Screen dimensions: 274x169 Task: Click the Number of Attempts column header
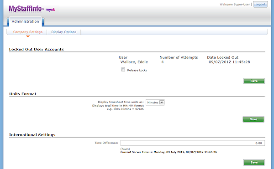[179, 57]
